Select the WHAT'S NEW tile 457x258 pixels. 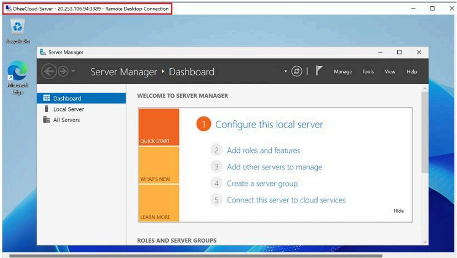tap(159, 165)
